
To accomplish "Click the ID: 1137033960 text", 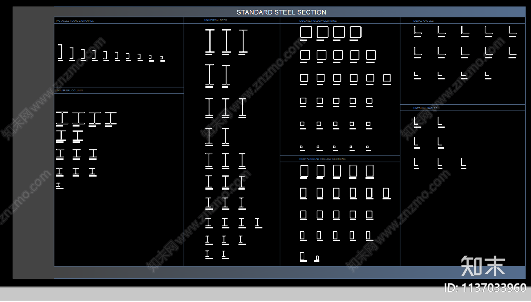I will click(x=485, y=288).
